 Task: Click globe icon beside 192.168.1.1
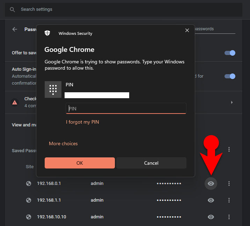(29, 200)
